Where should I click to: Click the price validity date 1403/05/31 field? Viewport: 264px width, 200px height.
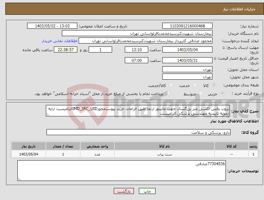[187, 60]
